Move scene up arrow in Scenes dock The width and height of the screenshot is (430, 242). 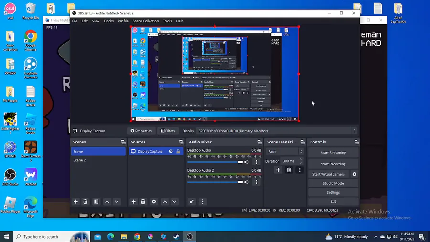[x=107, y=202]
